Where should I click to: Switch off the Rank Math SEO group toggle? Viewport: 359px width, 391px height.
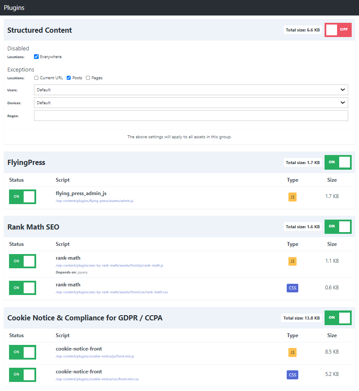tap(338, 227)
